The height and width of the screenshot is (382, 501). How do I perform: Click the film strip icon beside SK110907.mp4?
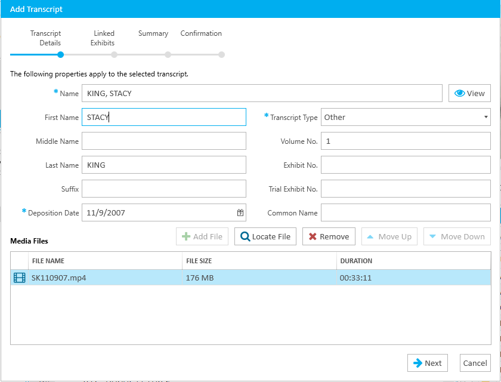click(20, 278)
